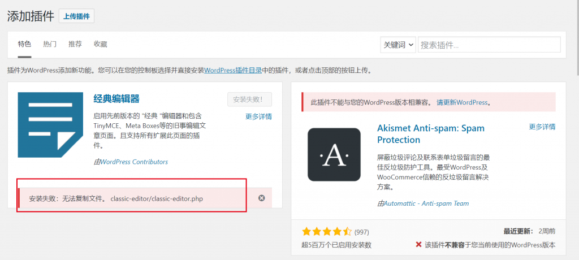Go to the 收藏 tab
Image resolution: width=579 pixels, height=260 pixels.
(x=101, y=44)
